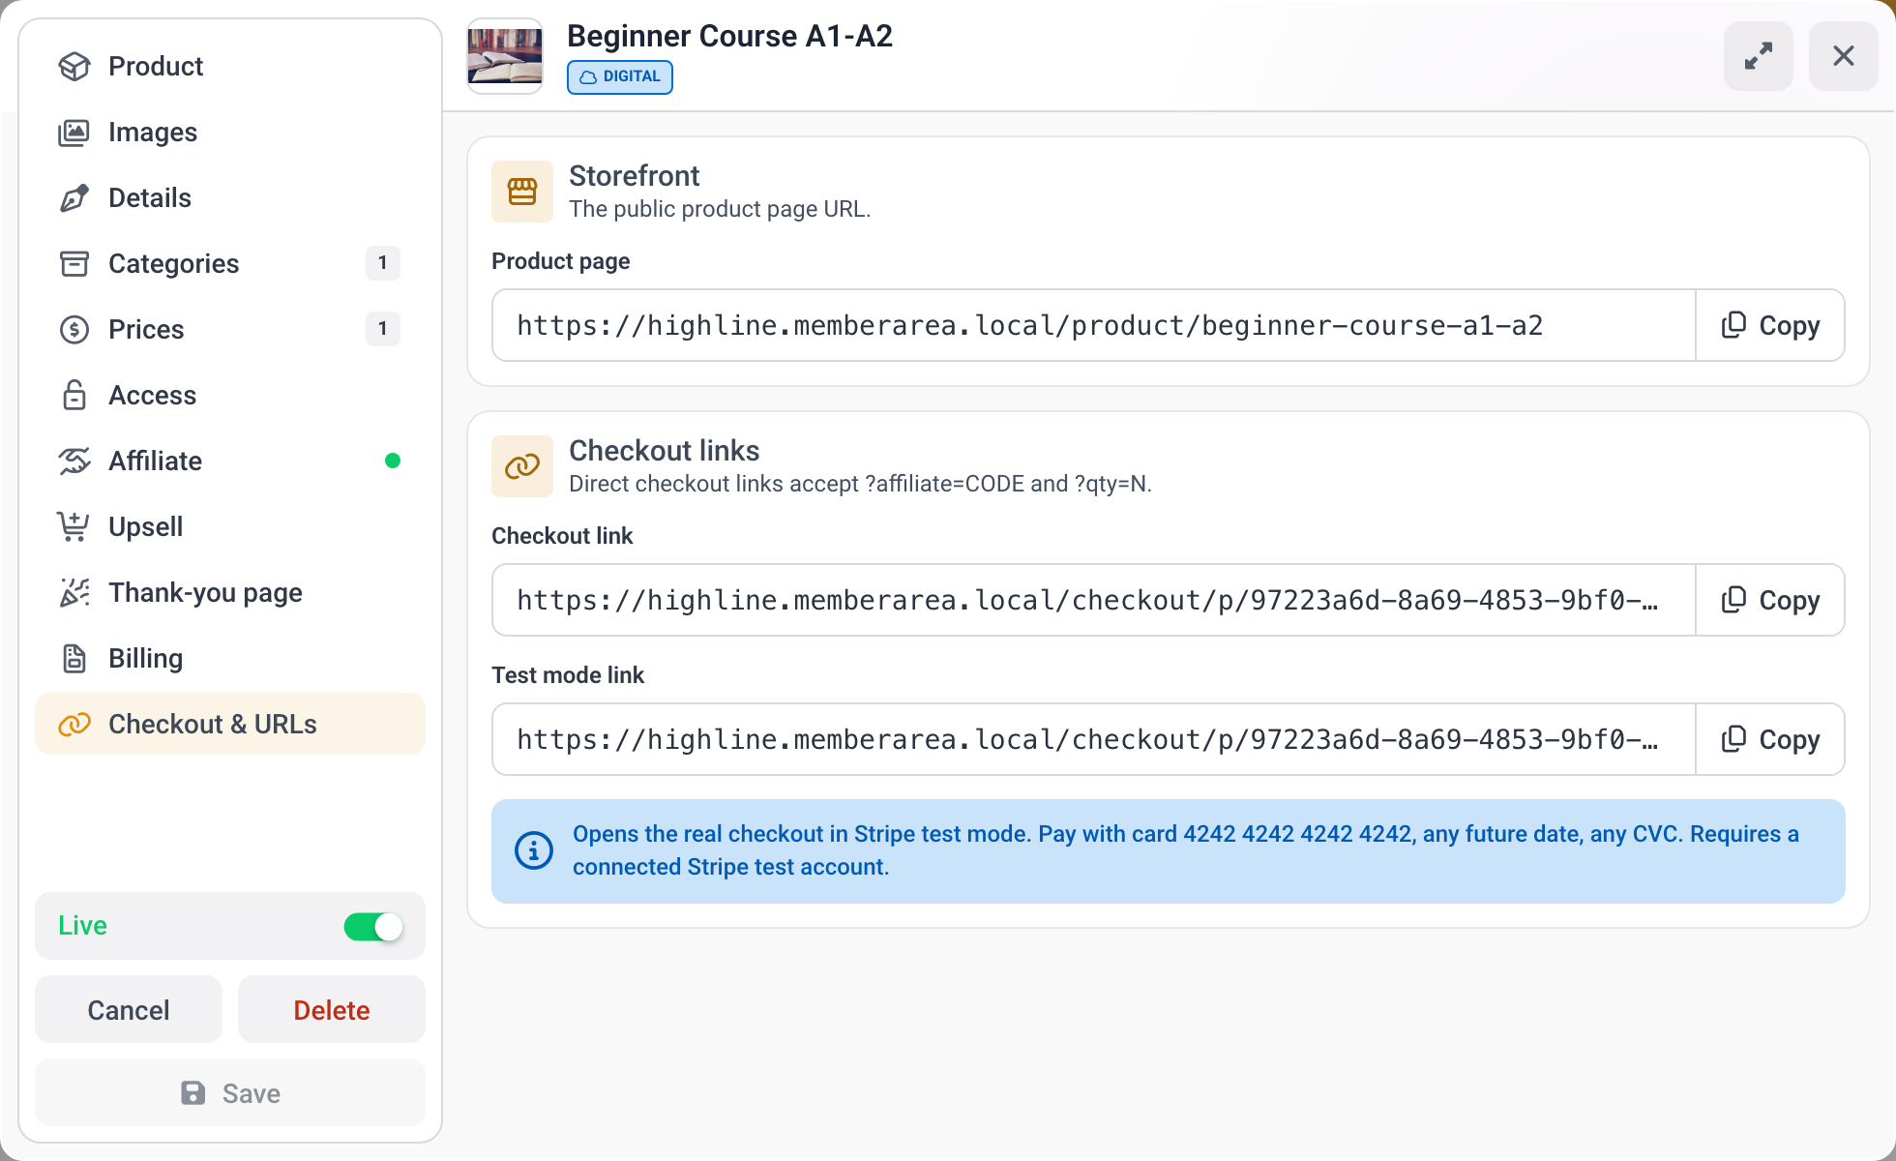The width and height of the screenshot is (1896, 1161).
Task: Click the copy icon in Test mode row
Action: 1733,739
